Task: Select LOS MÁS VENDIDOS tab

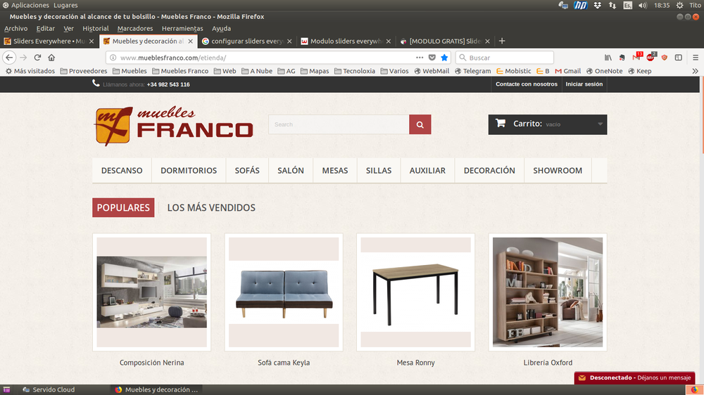Action: tap(211, 207)
